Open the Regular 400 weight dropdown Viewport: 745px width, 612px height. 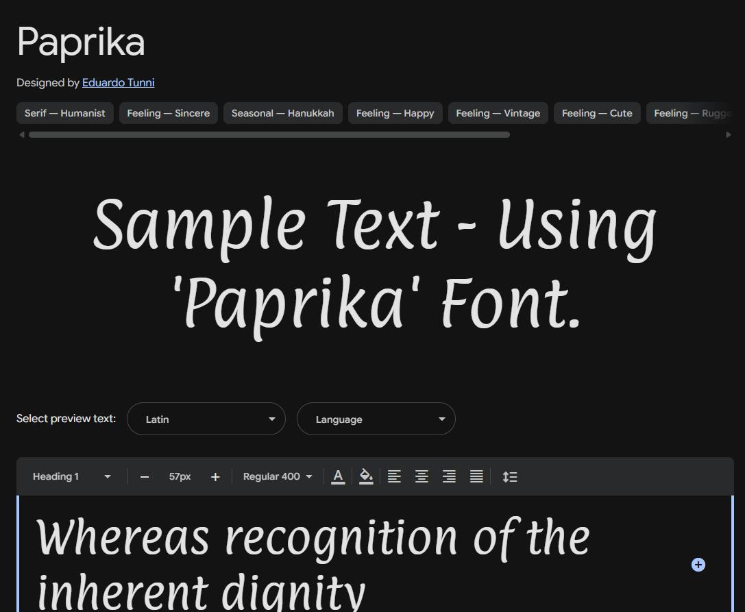click(x=278, y=476)
